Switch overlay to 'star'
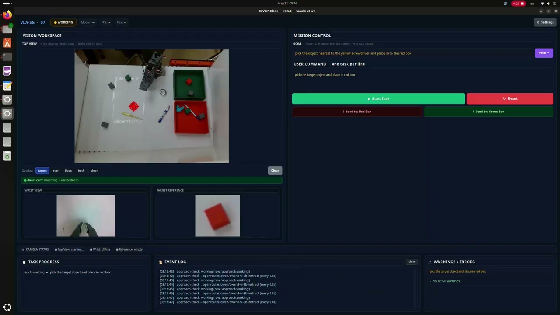 [56, 171]
